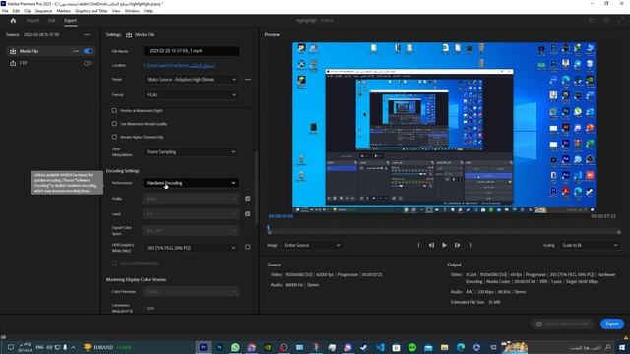Go to the Home screen icon
The image size is (630, 354).
click(x=13, y=20)
